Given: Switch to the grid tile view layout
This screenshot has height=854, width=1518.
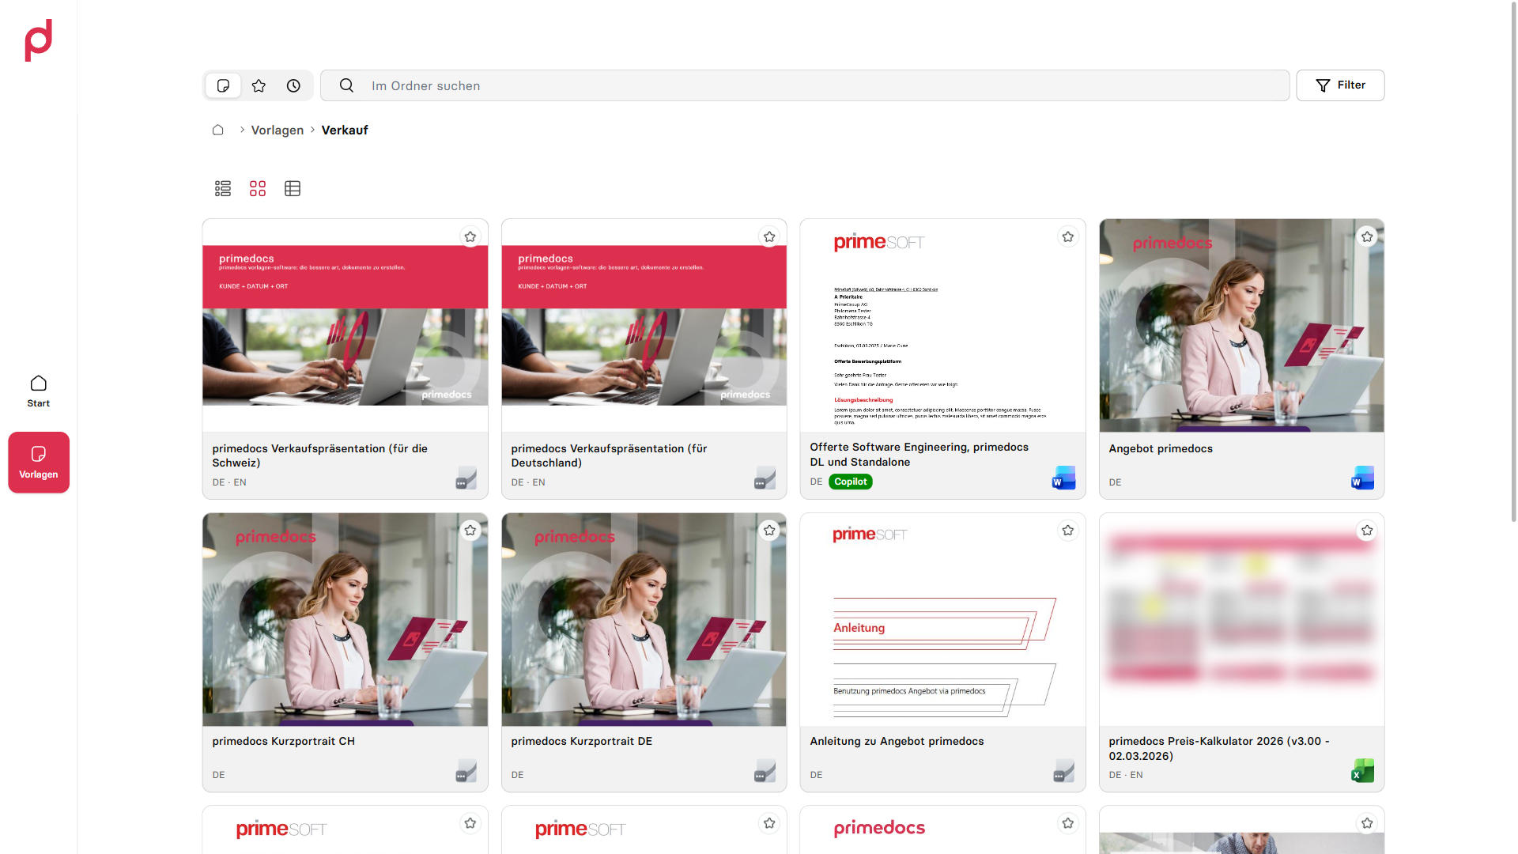Looking at the screenshot, I should [258, 188].
